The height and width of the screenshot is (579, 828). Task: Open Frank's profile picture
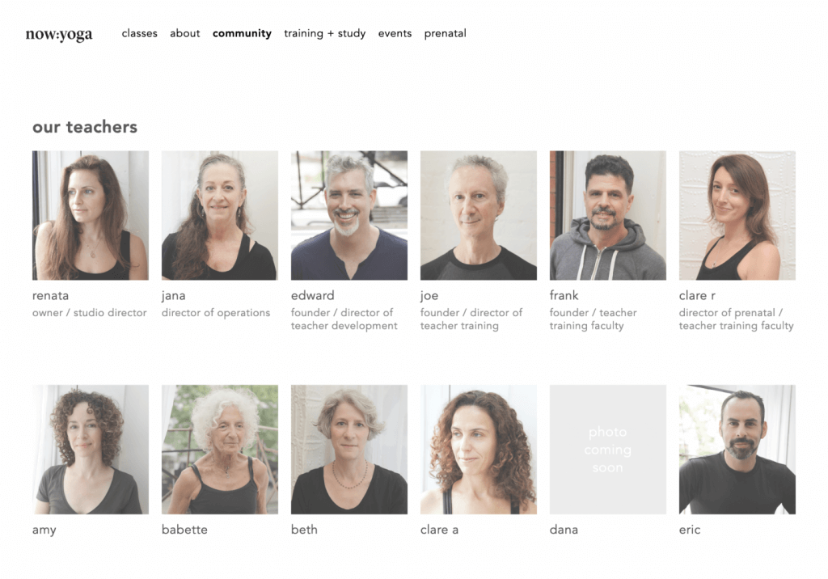(608, 216)
